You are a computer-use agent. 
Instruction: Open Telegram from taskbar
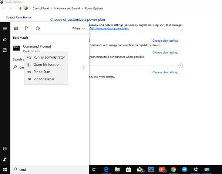184,170
